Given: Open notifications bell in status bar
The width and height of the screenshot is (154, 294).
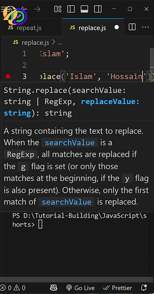Looking at the screenshot, I should pyautogui.click(x=143, y=288).
